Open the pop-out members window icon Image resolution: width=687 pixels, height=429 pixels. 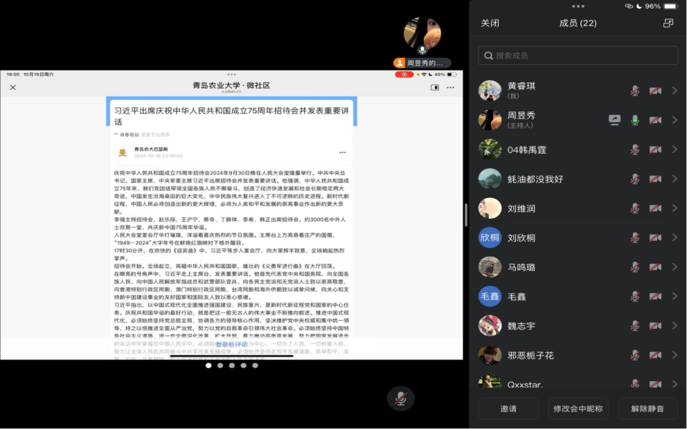coord(668,23)
